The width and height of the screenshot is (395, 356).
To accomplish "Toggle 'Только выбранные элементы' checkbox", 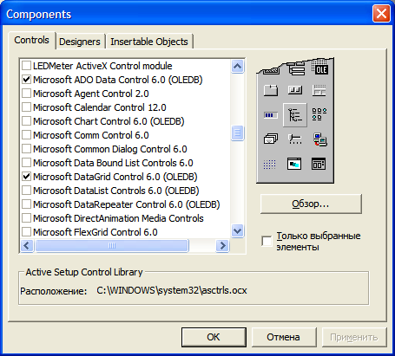I will pos(267,241).
